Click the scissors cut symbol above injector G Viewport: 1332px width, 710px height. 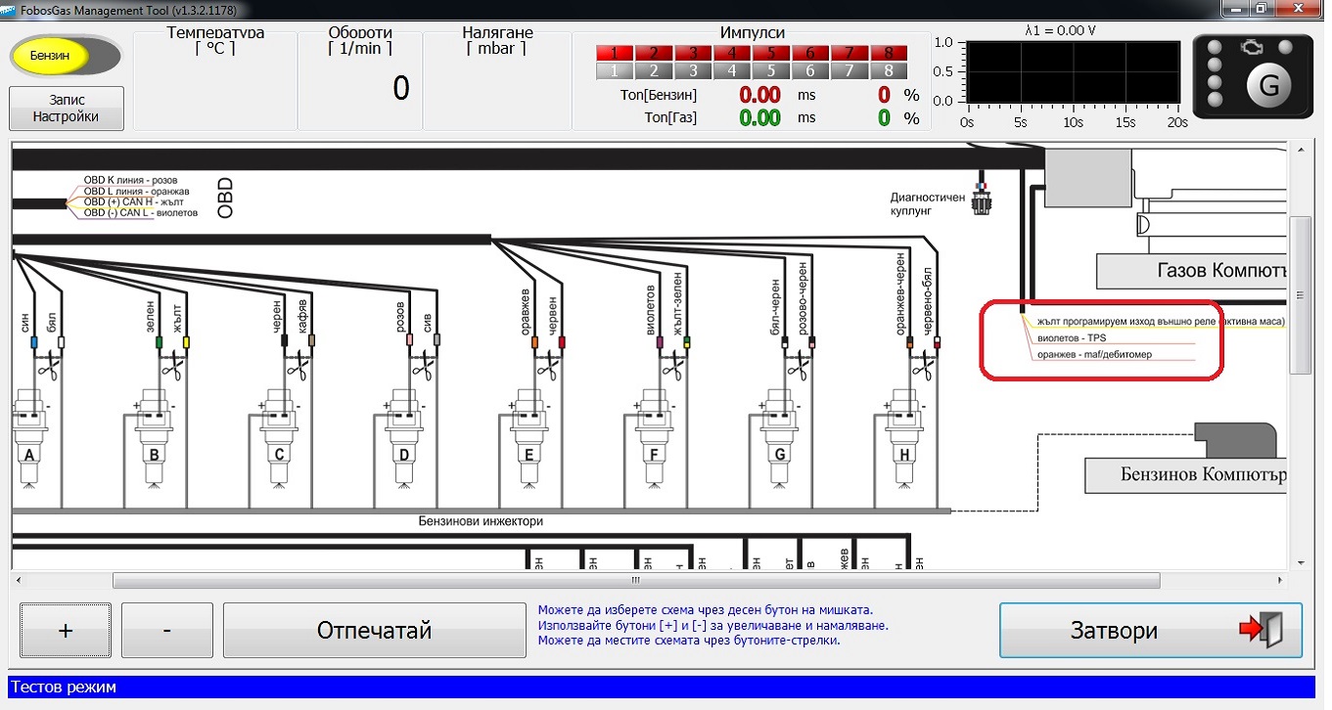point(797,368)
